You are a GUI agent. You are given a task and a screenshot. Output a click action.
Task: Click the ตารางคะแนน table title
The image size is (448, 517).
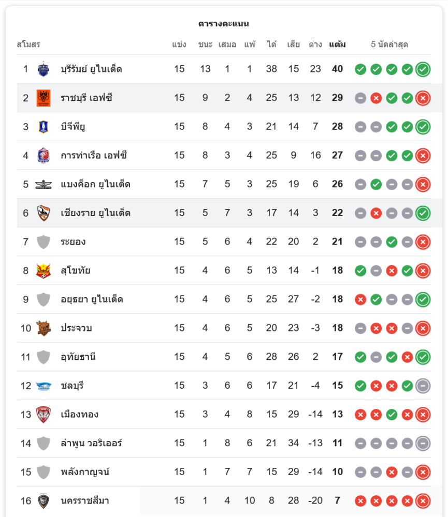point(224,24)
